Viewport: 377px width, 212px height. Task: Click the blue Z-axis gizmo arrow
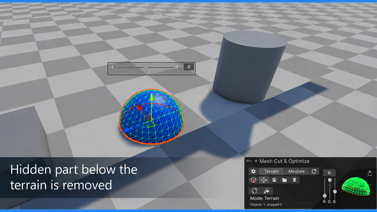(x=126, y=130)
